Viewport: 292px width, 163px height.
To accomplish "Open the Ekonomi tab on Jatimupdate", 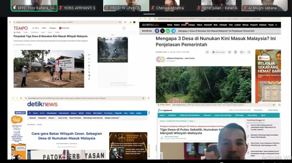I will [207, 115].
